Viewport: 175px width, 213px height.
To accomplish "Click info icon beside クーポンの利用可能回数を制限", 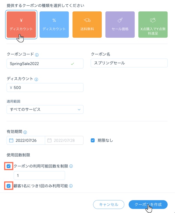I will 71,166.
